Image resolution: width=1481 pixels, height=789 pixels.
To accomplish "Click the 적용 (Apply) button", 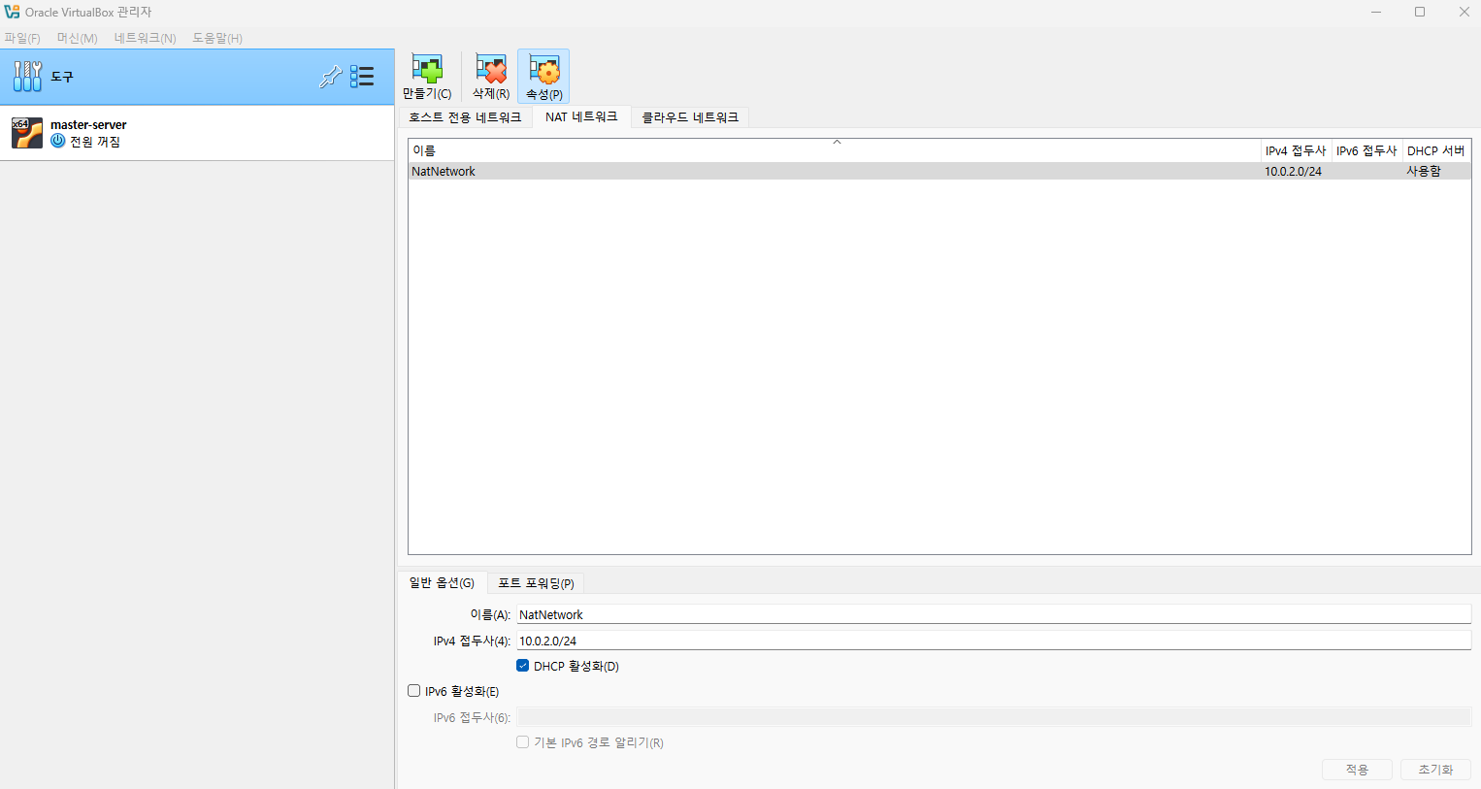I will 1357,770.
